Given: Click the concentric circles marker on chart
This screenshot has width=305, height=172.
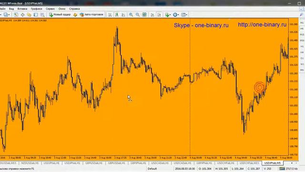Looking at the screenshot, I should [x=260, y=87].
